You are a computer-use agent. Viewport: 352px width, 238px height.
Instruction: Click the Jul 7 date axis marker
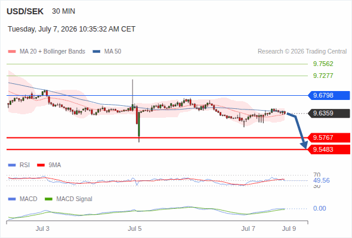(x=248, y=228)
